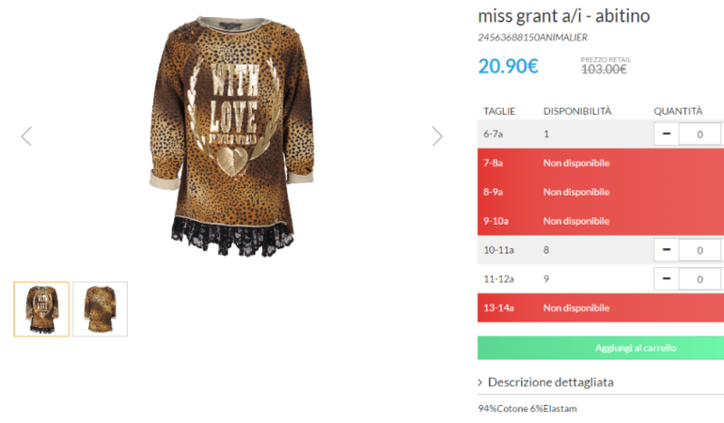
Task: Click the product title miss grant abitino
Action: coord(564,16)
